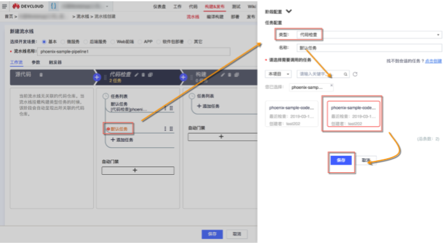Add a stage with the plus before 构建

[183, 77]
